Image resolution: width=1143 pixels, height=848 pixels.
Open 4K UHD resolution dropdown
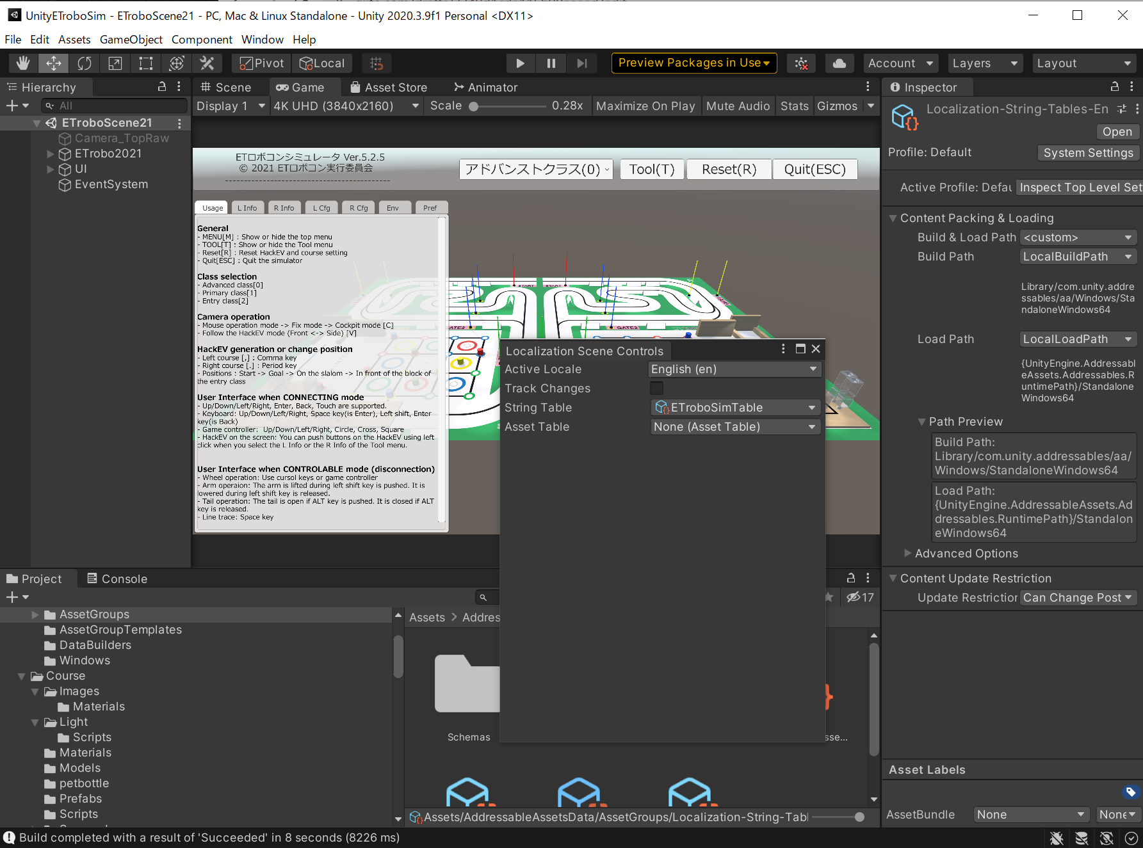point(346,106)
